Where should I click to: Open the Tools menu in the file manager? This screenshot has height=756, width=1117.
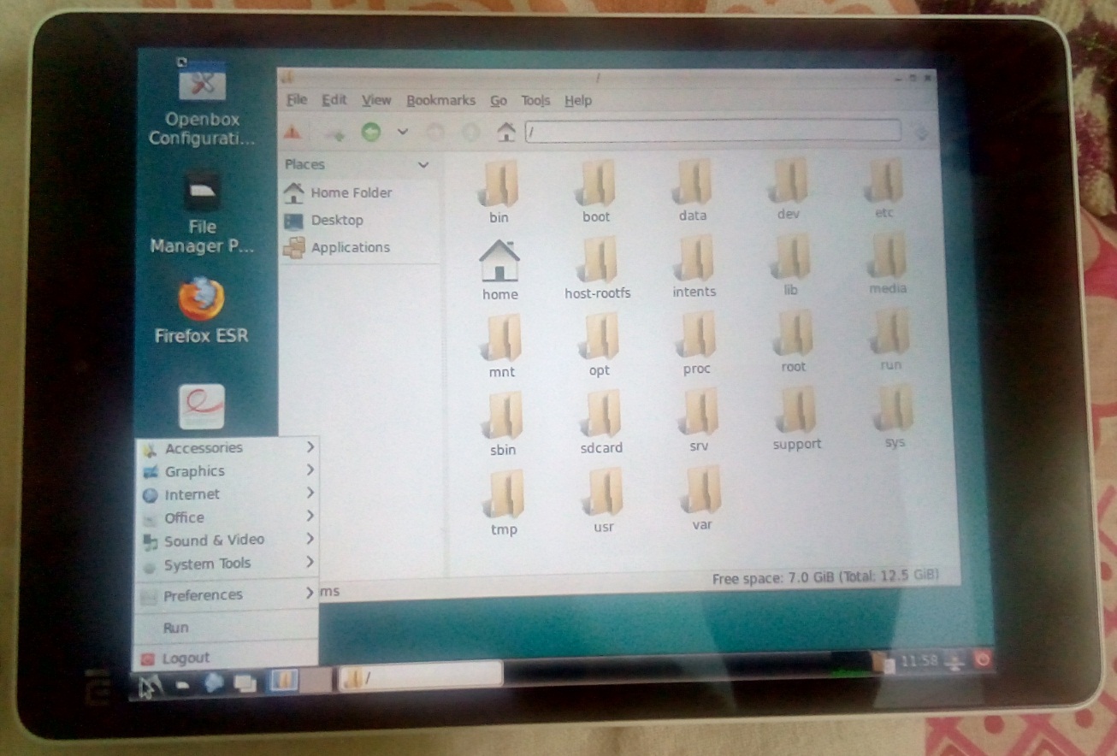(x=535, y=100)
